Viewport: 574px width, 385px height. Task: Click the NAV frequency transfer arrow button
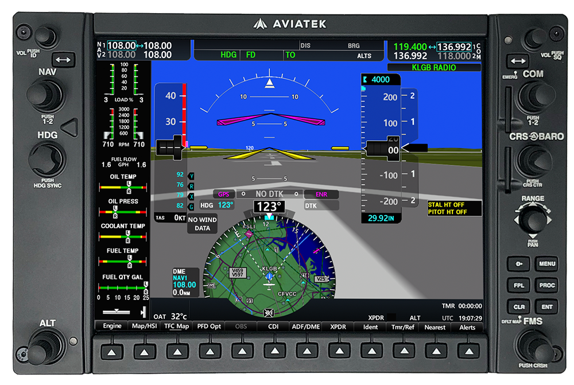click(x=63, y=60)
